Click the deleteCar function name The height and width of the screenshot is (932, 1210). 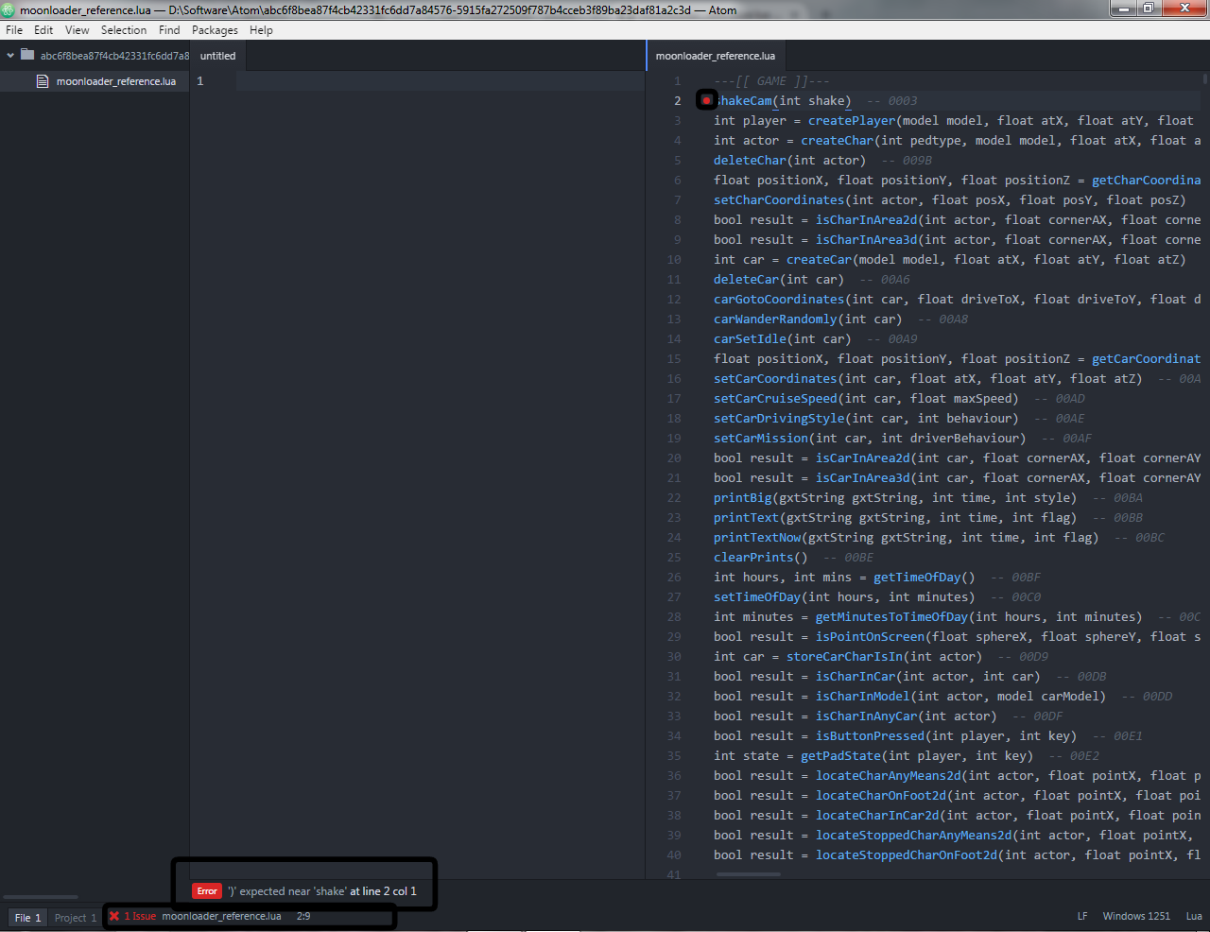point(747,280)
